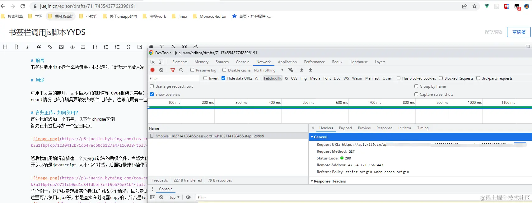Enable Has blocked cookies filter
This screenshot has width=532, height=203.
[399, 78]
